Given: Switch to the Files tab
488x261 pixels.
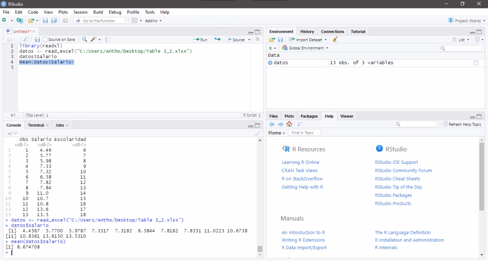Looking at the screenshot, I should click(x=273, y=116).
